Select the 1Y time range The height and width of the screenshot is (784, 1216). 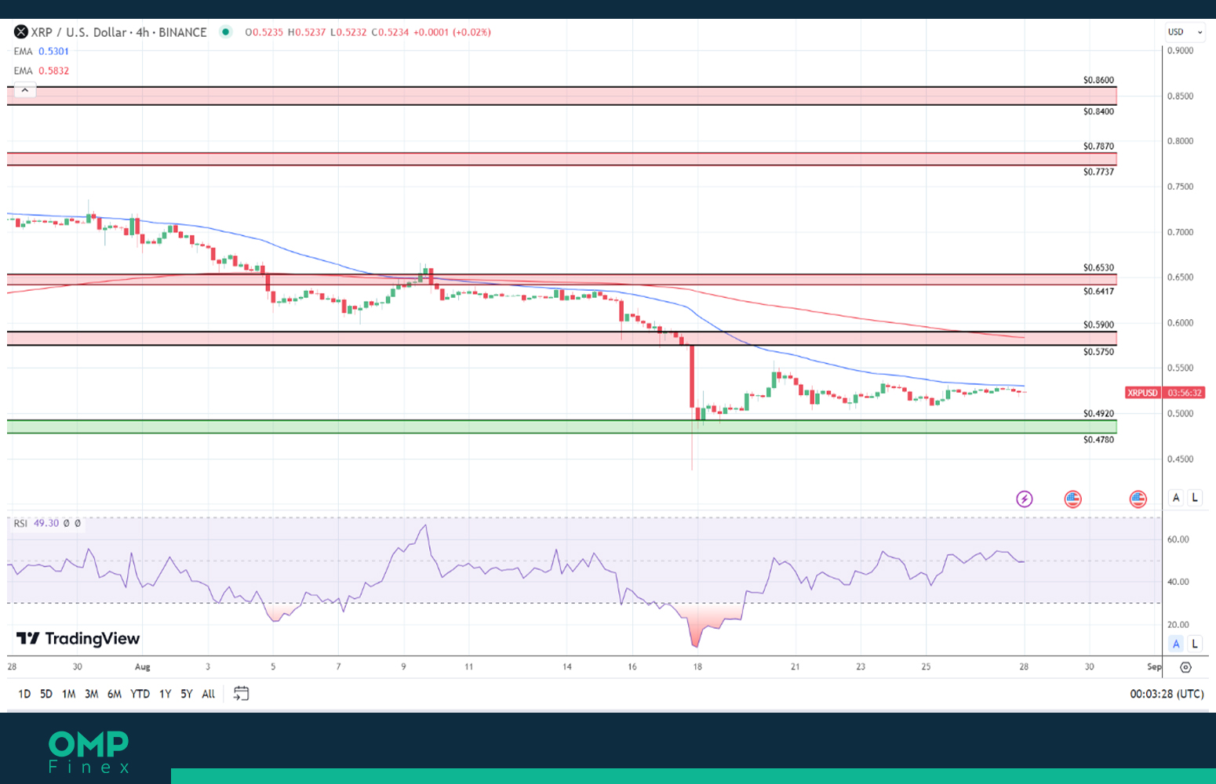point(165,694)
